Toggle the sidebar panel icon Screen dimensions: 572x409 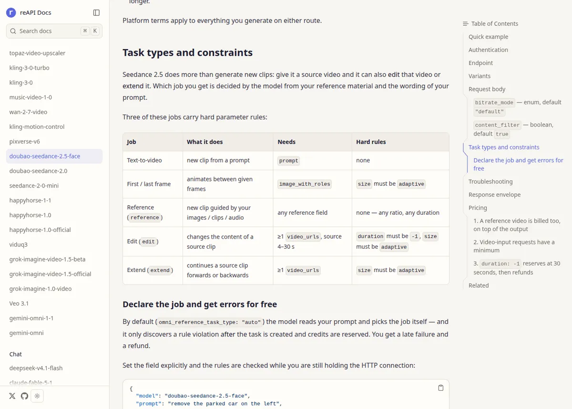click(96, 12)
